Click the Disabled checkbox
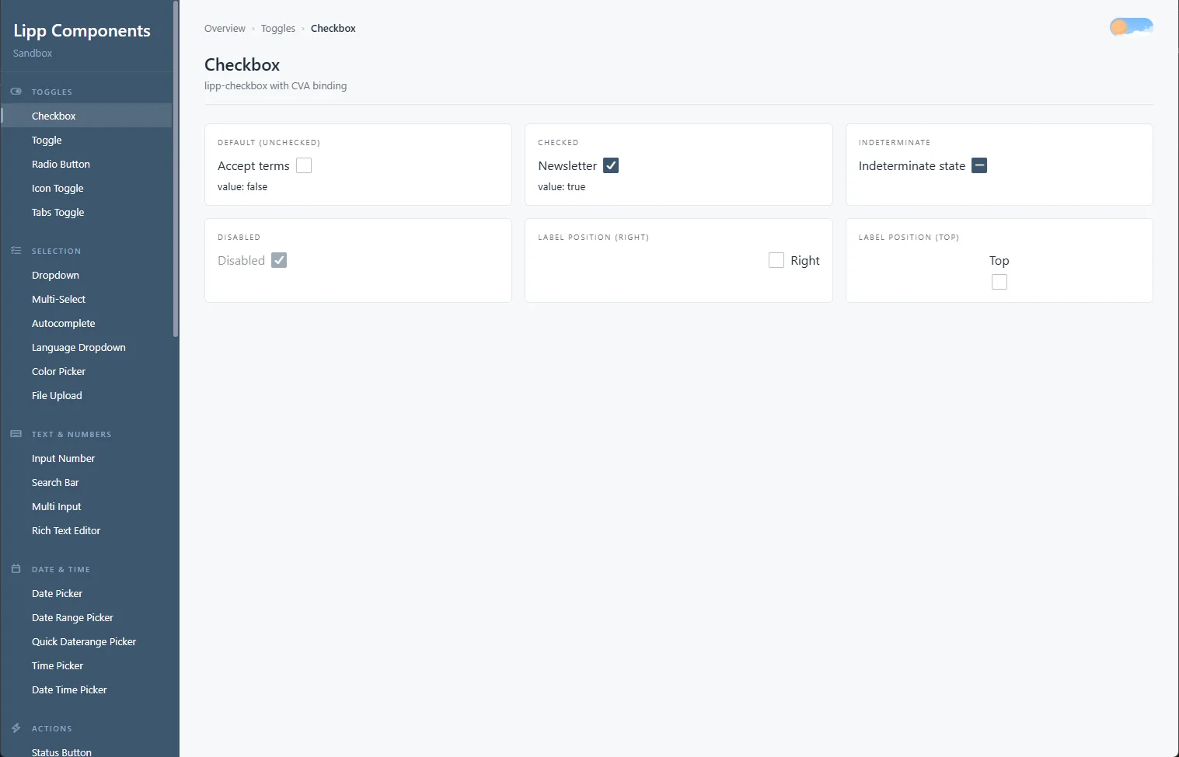Screen dimensions: 1179x757 [x=279, y=260]
